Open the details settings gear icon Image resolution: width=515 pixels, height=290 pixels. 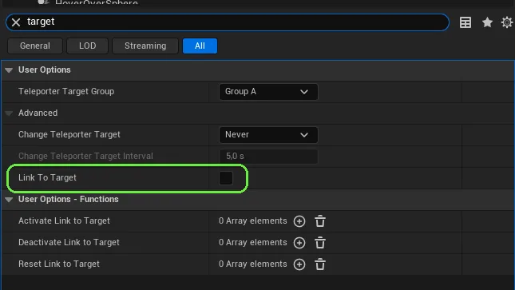pos(507,22)
